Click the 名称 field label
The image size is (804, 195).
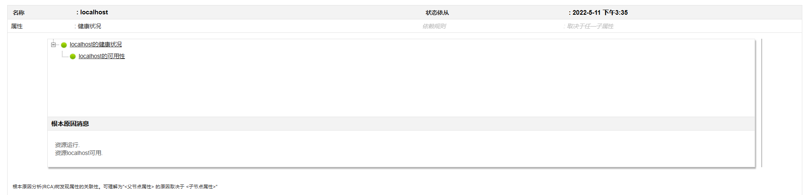(x=19, y=13)
